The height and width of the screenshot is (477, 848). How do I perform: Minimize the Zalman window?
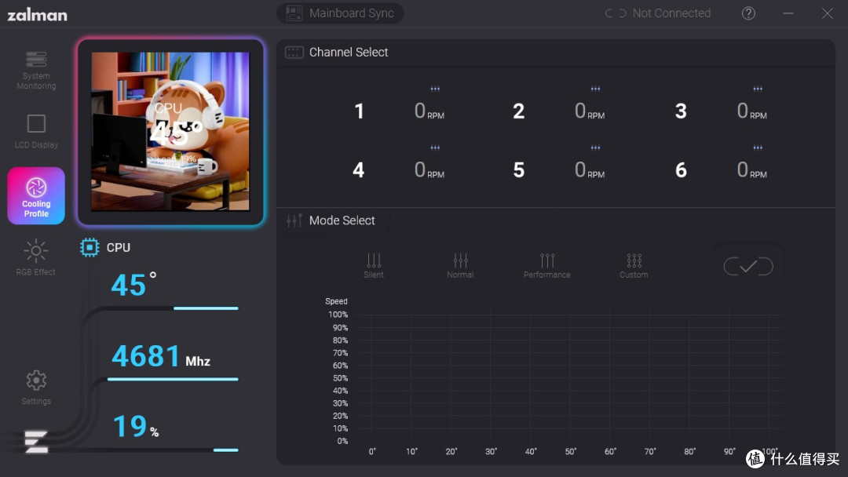point(788,13)
